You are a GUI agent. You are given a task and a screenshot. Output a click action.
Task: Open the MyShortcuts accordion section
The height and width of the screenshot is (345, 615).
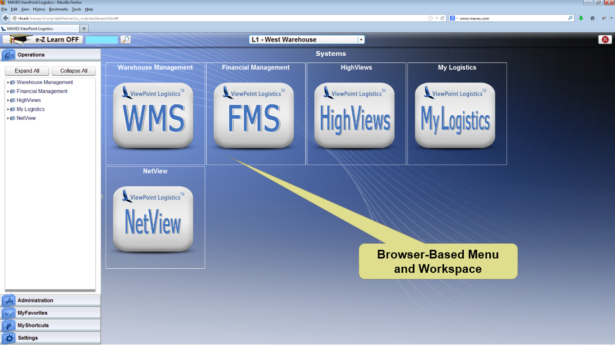point(50,326)
